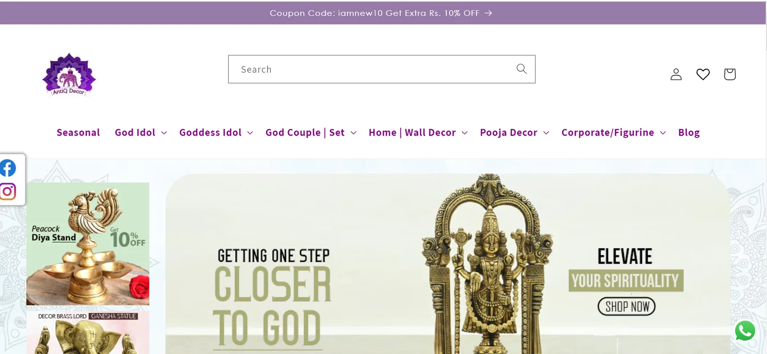Go to the Blog page

pyautogui.click(x=689, y=133)
